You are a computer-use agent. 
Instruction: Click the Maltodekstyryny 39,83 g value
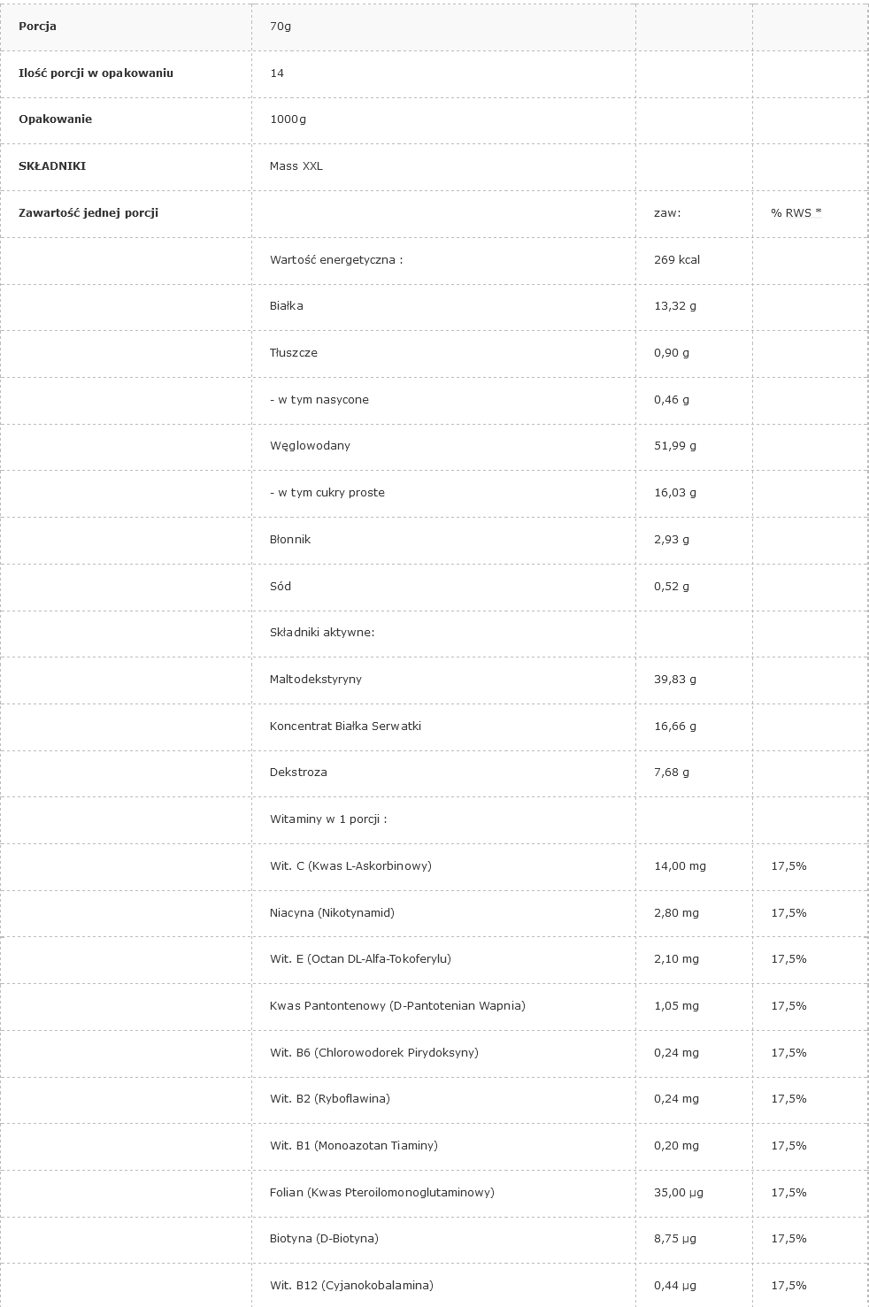coord(675,680)
